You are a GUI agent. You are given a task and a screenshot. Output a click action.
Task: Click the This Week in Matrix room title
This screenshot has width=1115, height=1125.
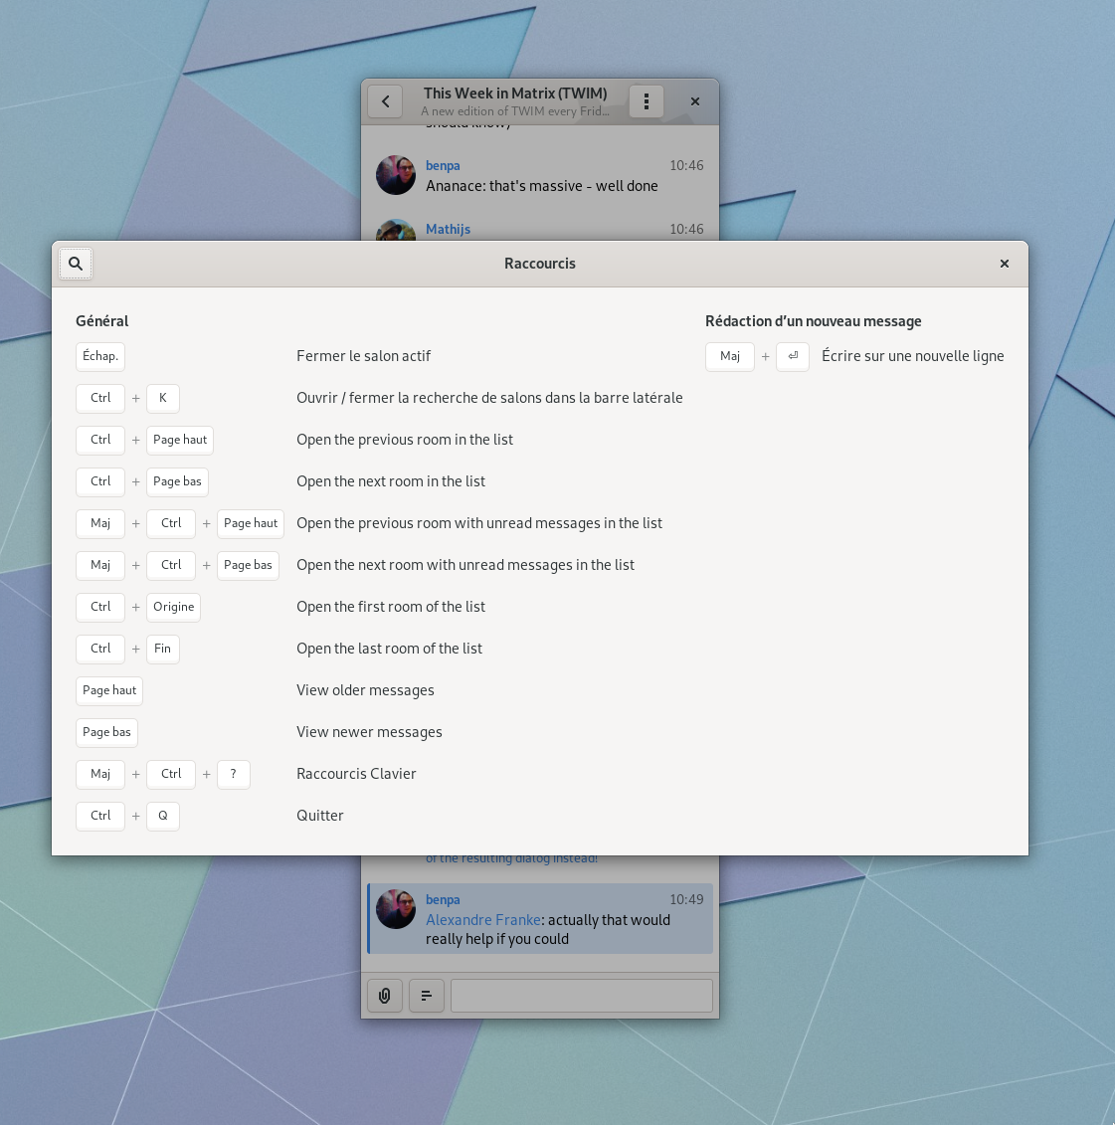coord(514,94)
